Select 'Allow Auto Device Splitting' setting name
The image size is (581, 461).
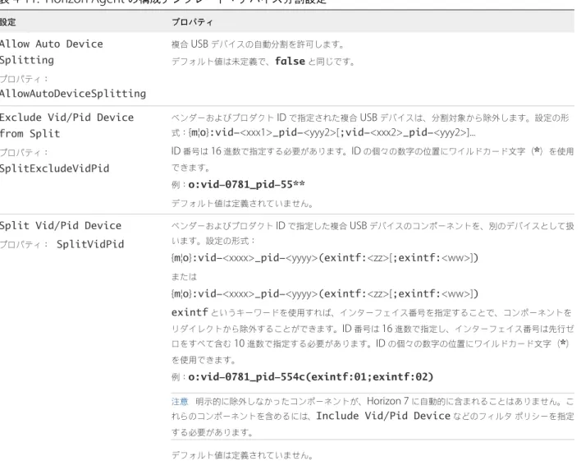[52, 52]
